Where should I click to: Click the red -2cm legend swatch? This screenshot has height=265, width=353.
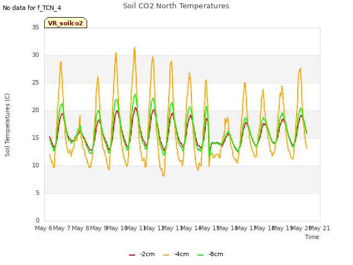tap(132, 255)
